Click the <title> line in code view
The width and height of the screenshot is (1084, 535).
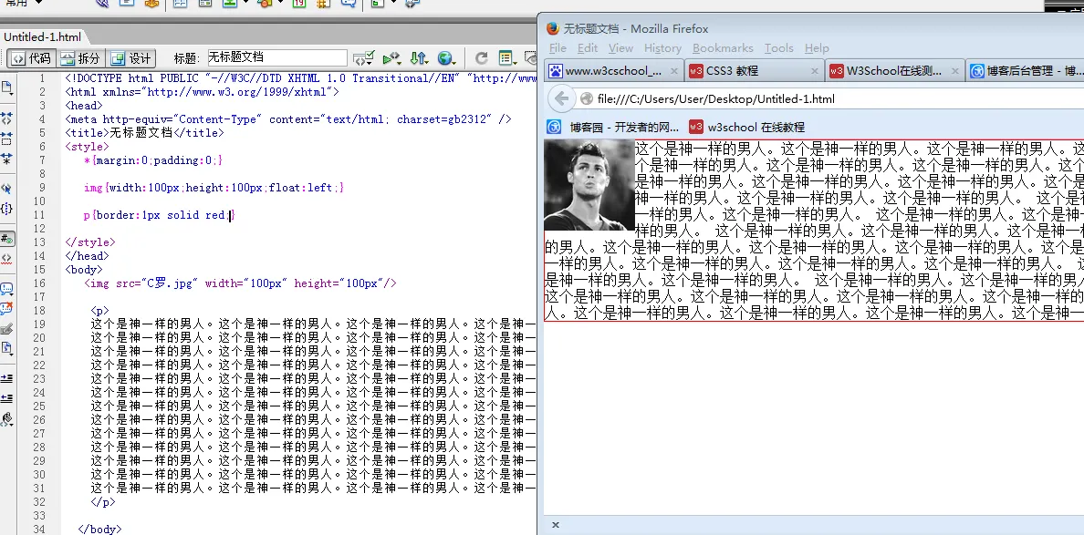pyautogui.click(x=144, y=133)
